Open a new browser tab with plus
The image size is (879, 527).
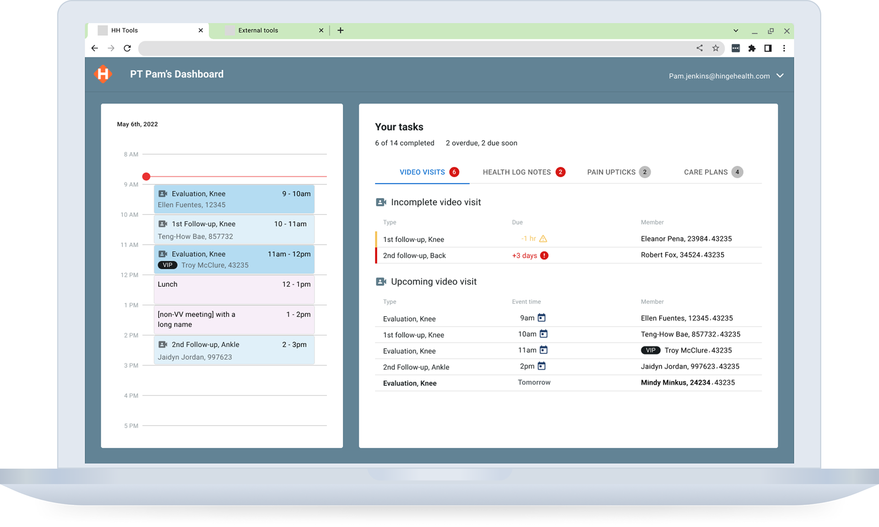340,30
